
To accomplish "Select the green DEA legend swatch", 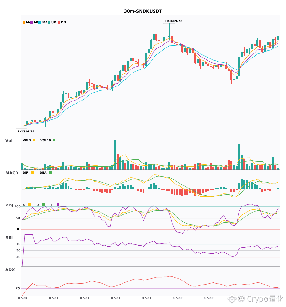I will tap(51, 172).
